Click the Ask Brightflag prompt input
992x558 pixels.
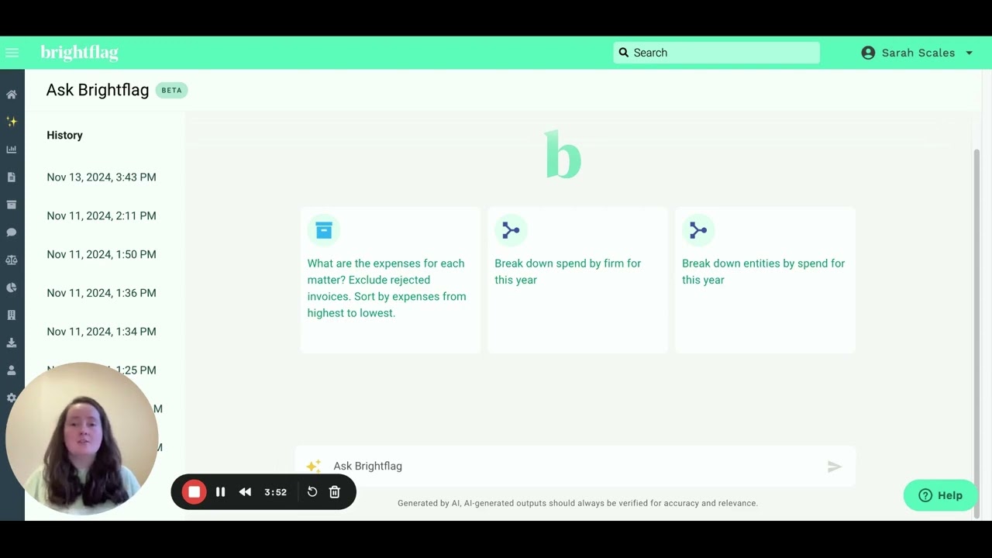575,466
